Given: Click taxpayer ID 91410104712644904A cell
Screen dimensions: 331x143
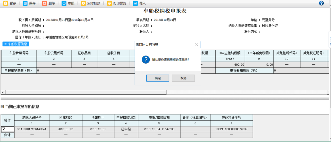Looking at the screenshot, I should click(32, 129).
